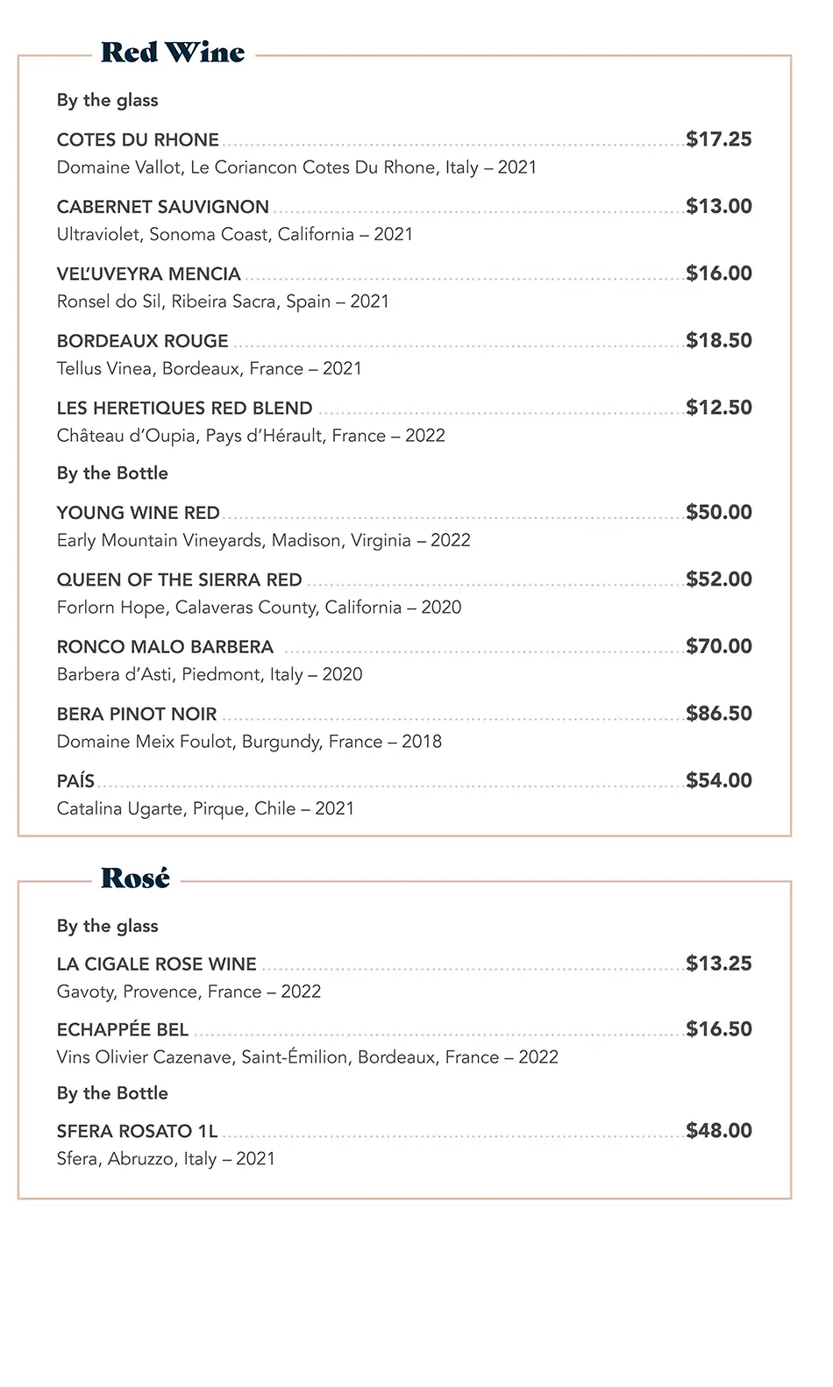Click the Sfera Rosato $48.00 price
833x1387 pixels.
pos(718,1131)
